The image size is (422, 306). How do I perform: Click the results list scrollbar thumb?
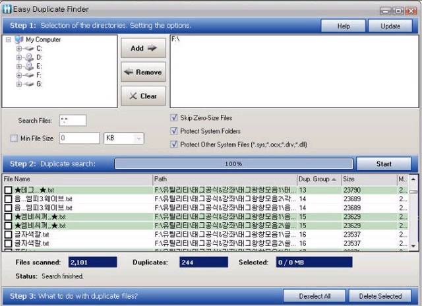tap(413, 192)
